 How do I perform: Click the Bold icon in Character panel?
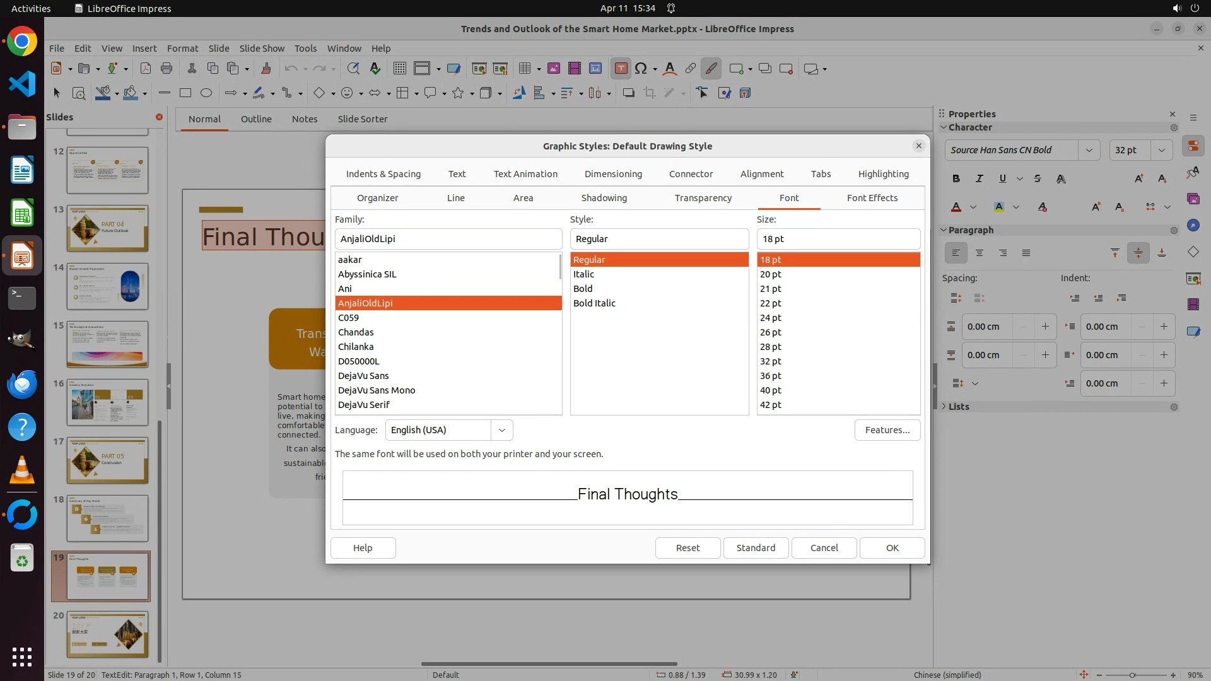pyautogui.click(x=956, y=178)
